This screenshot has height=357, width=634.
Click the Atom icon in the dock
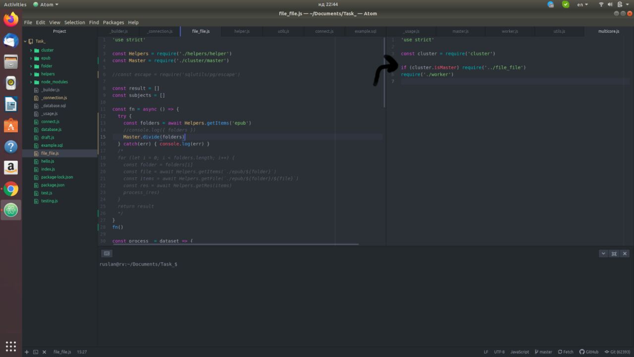coord(11,210)
